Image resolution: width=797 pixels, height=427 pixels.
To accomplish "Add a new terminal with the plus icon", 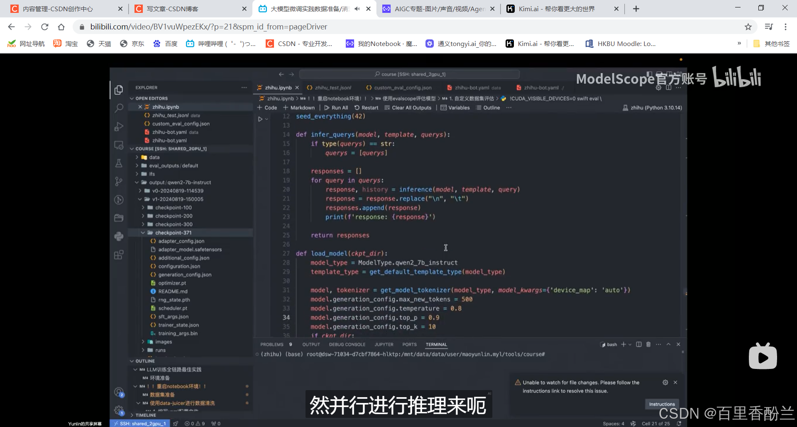I will 623,345.
